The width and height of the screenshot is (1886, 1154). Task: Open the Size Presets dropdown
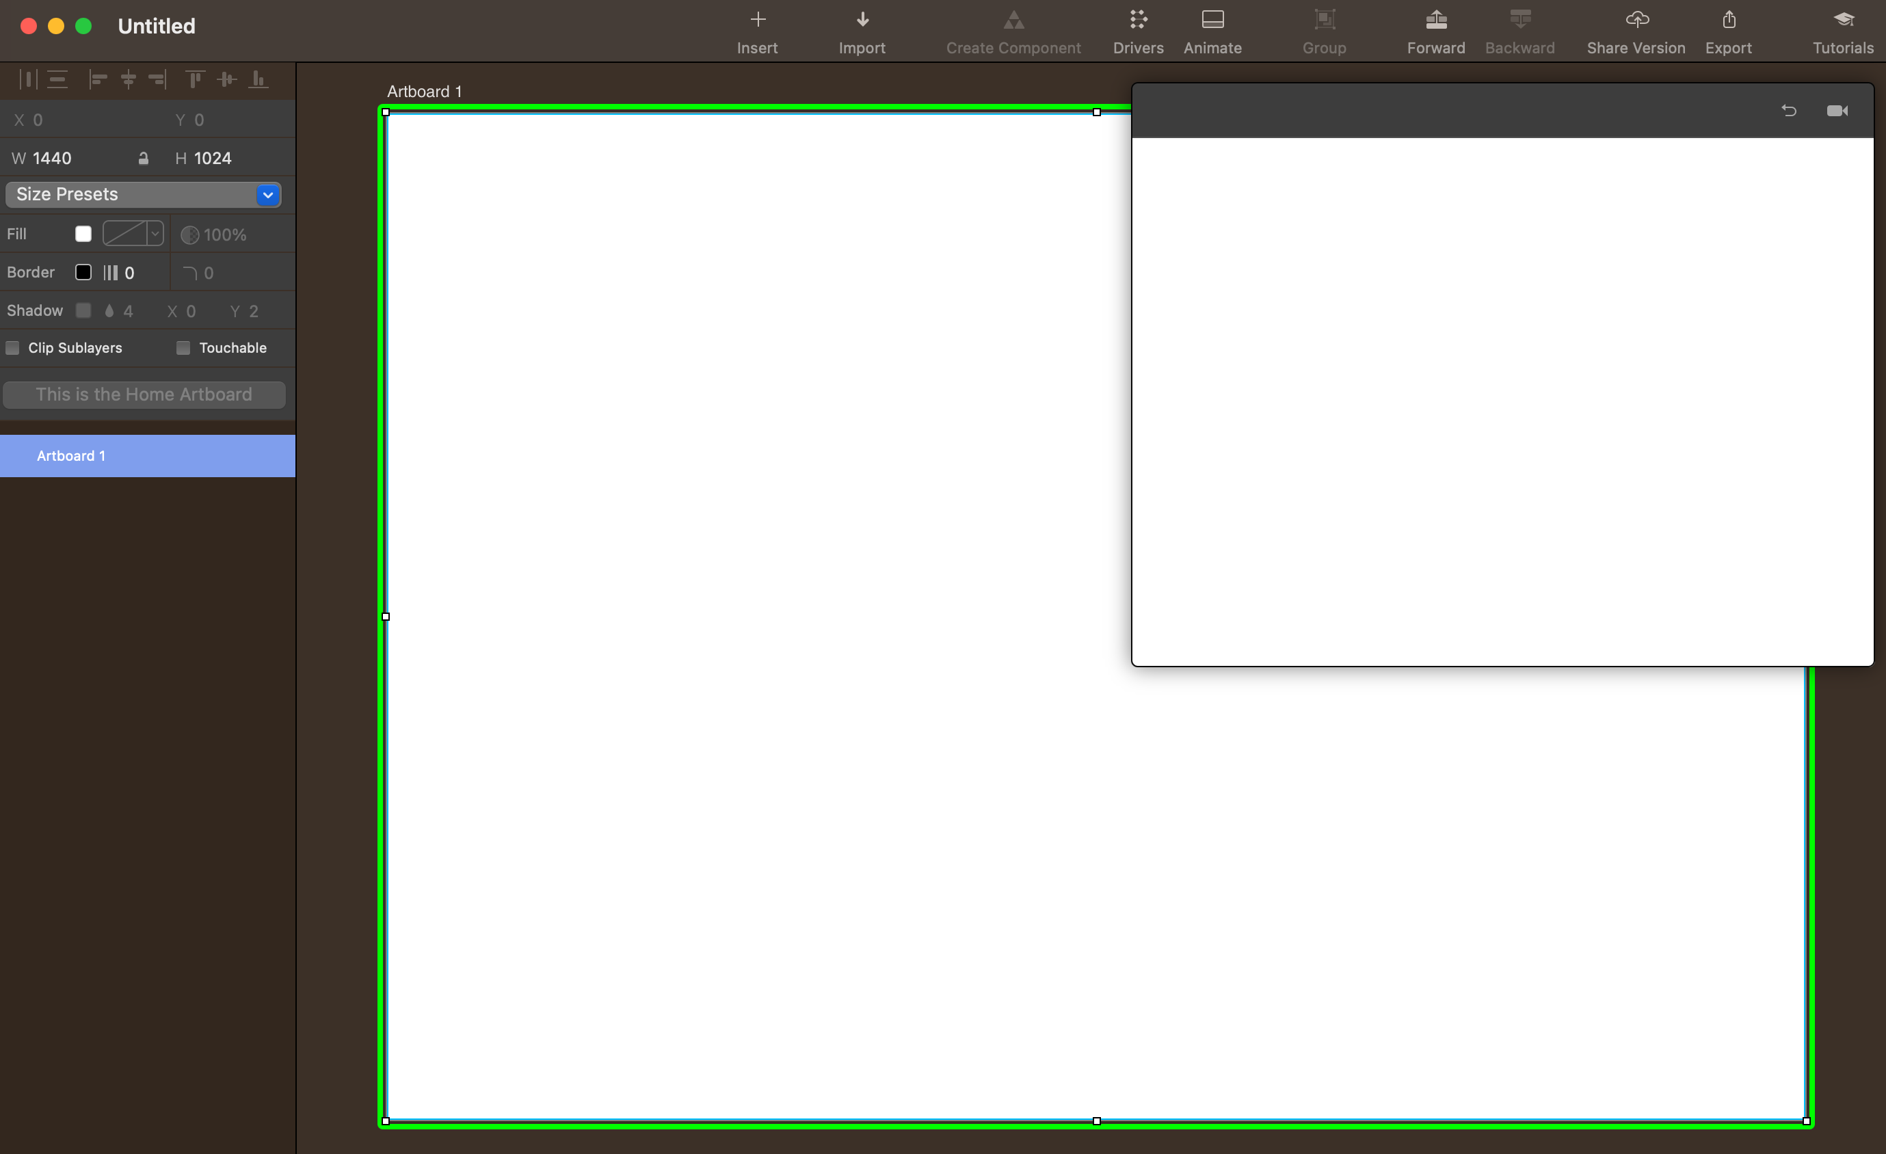tap(143, 194)
